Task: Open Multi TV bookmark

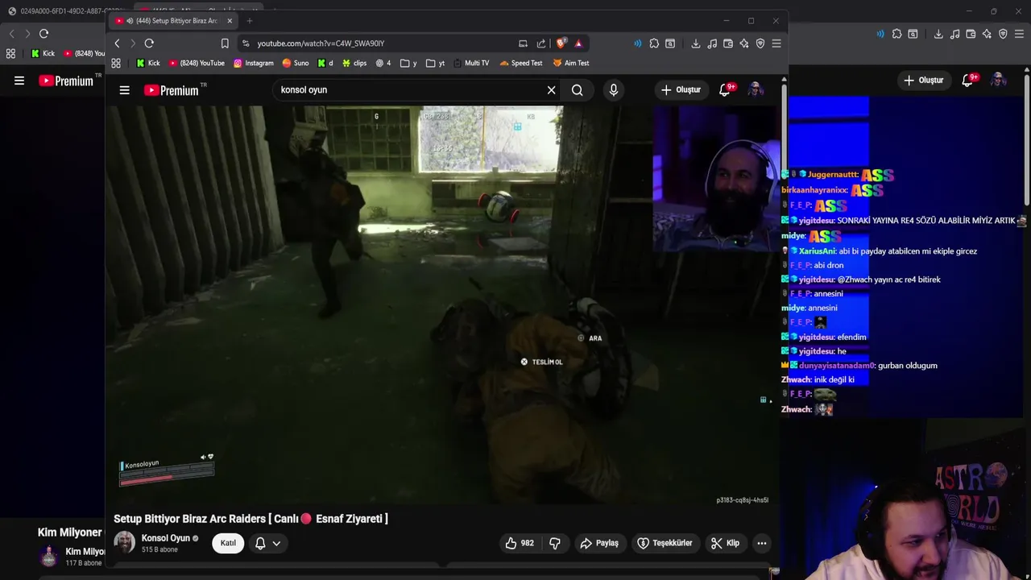Action: pos(471,63)
